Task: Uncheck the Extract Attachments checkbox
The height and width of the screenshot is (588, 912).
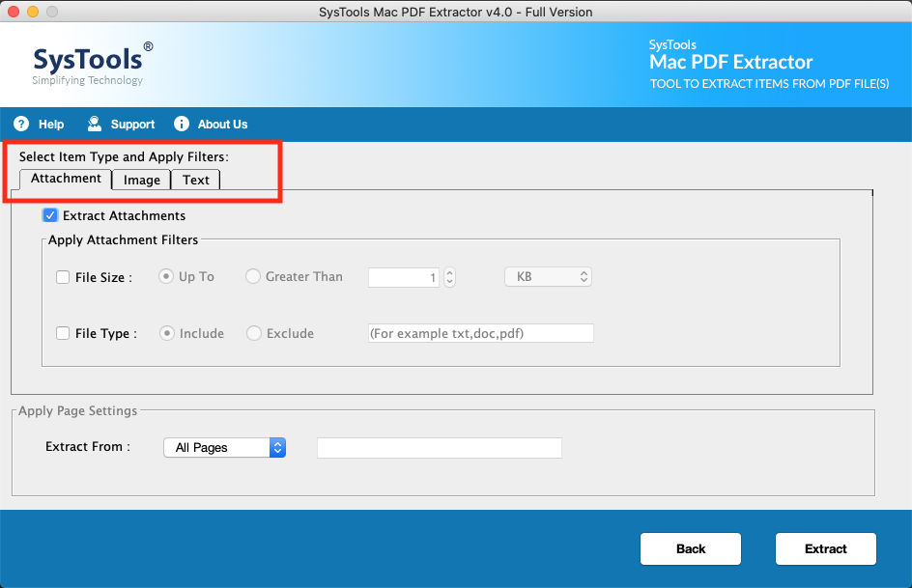Action: (x=50, y=215)
